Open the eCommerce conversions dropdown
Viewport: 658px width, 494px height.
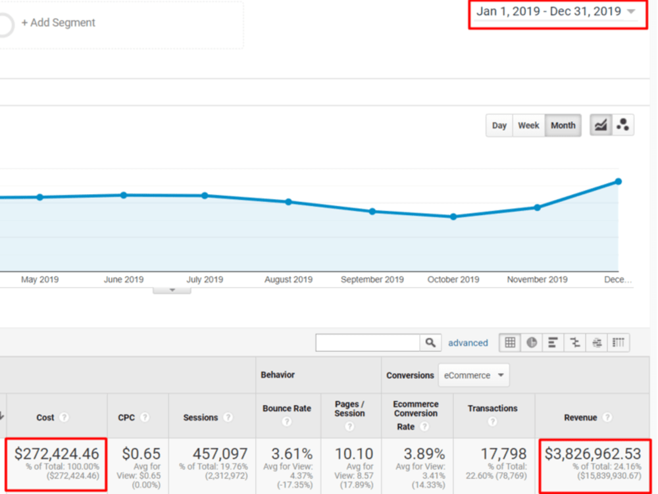click(474, 376)
